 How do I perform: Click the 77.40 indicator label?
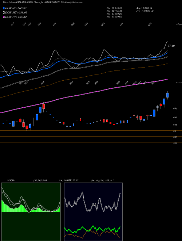[171, 46]
